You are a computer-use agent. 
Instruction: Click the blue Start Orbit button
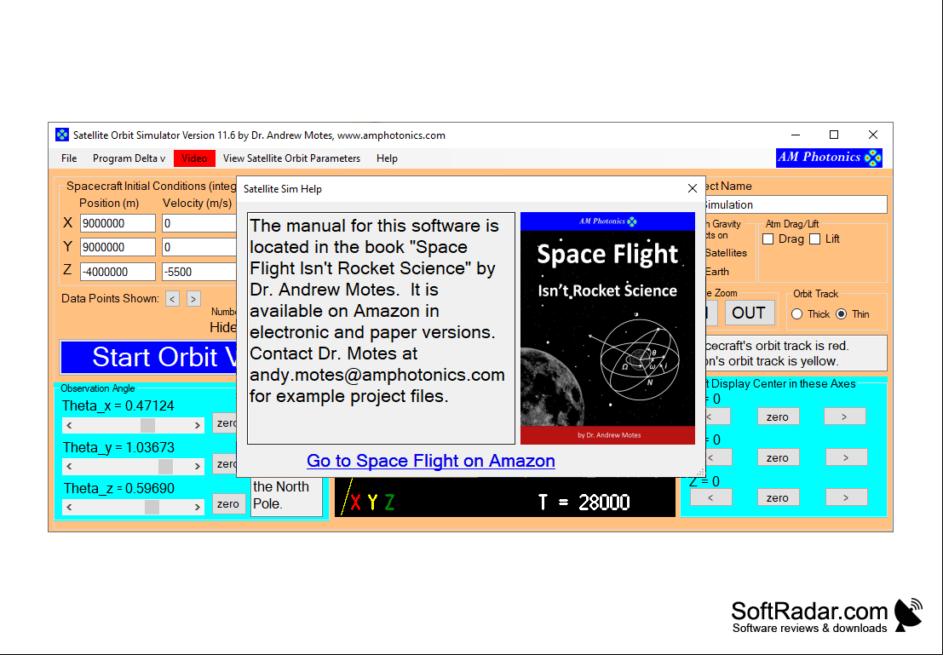coord(148,357)
